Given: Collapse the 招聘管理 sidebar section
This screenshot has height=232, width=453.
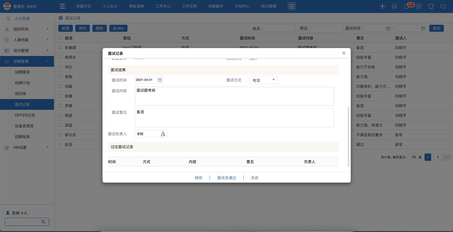Looking at the screenshot, I should [x=27, y=61].
